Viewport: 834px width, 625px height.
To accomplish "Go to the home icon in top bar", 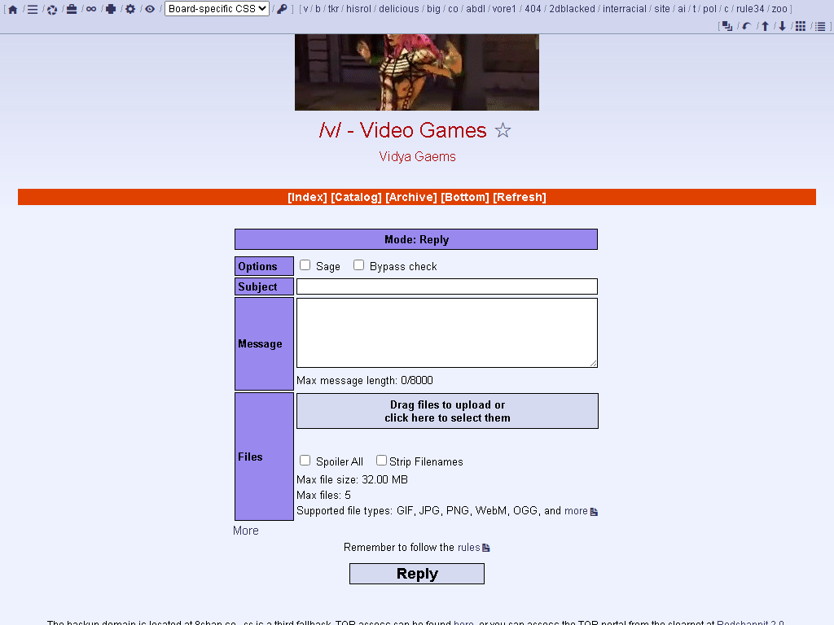I will (x=13, y=9).
